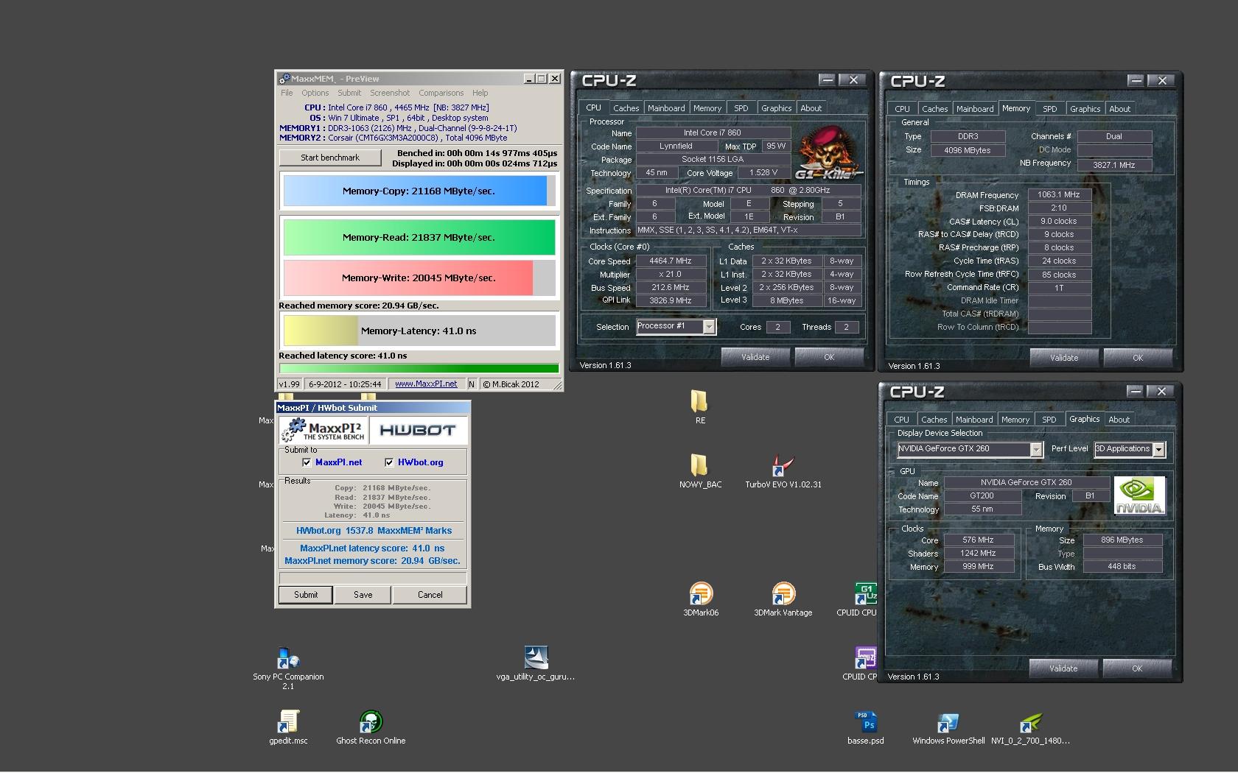
Task: Click the HWbot.org 1537.8 MaxxMEM² Marks text
Action: click(374, 530)
